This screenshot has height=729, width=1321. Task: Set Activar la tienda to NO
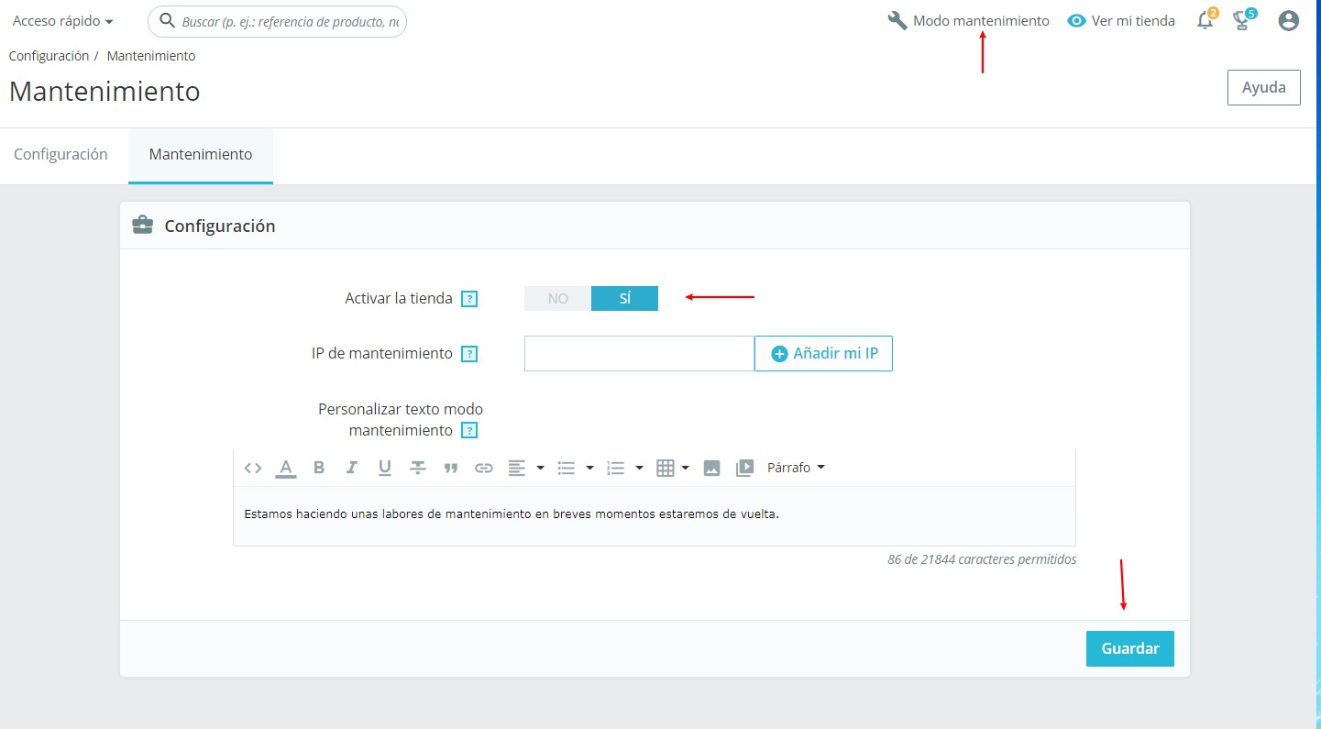557,299
